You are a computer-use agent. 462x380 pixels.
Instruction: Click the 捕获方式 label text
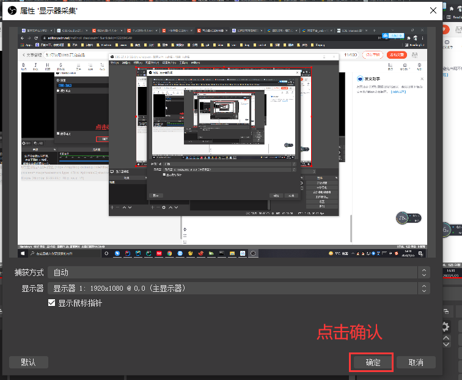(x=29, y=272)
